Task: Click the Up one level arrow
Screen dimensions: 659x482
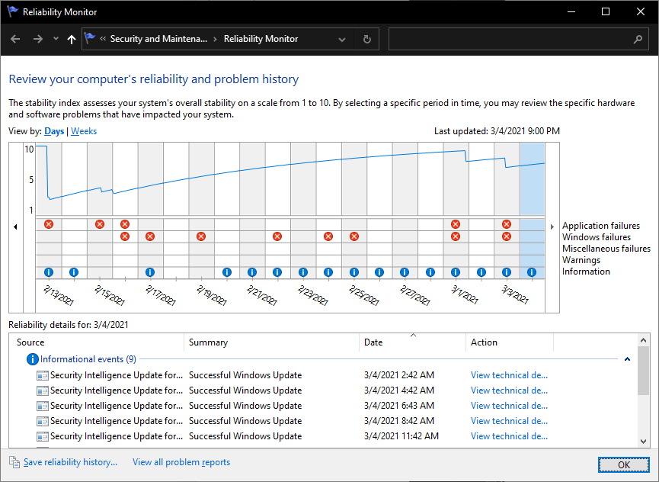Action: [71, 39]
